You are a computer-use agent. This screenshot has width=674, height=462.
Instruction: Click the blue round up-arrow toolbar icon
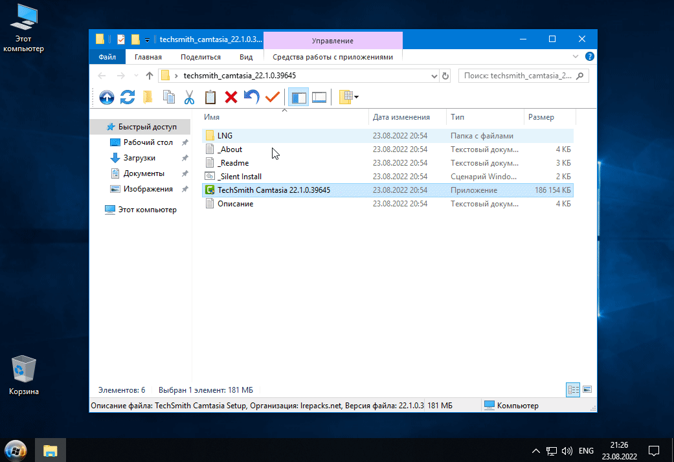click(x=107, y=97)
